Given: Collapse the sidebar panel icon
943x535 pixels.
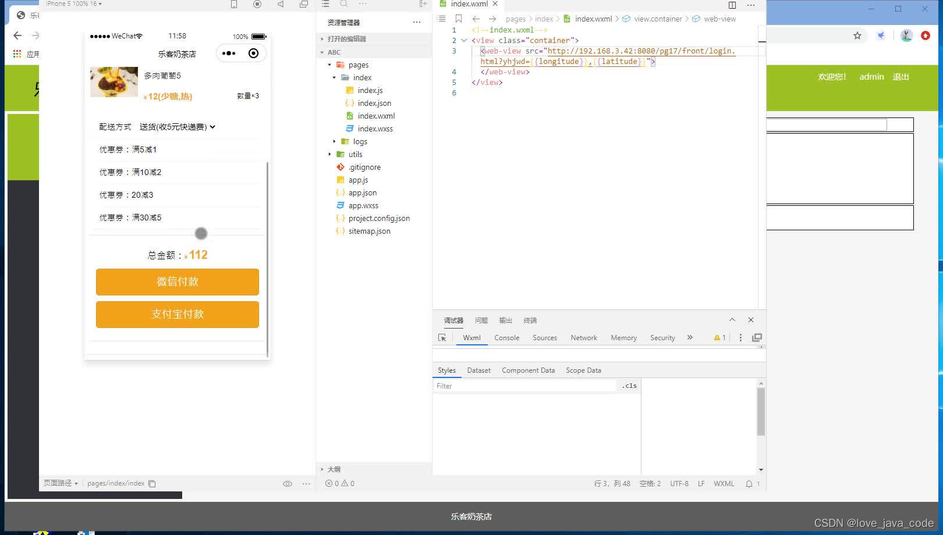Looking at the screenshot, I should [423, 4].
